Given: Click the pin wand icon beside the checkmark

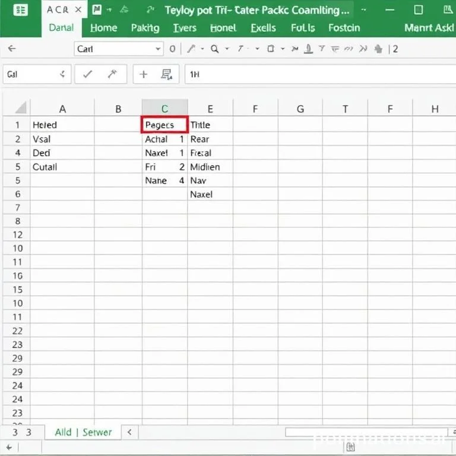Looking at the screenshot, I should [x=112, y=74].
